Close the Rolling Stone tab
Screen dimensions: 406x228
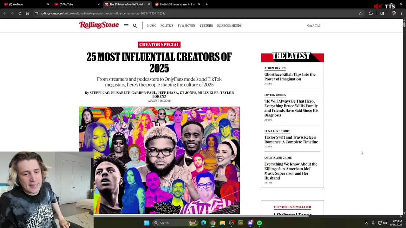pos(149,4)
